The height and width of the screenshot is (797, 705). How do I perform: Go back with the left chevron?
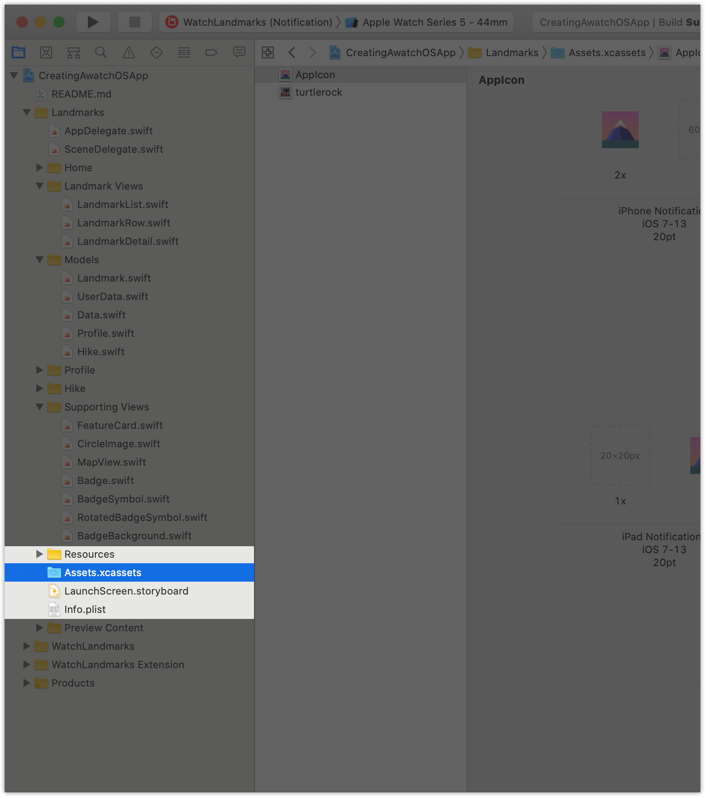pos(292,52)
